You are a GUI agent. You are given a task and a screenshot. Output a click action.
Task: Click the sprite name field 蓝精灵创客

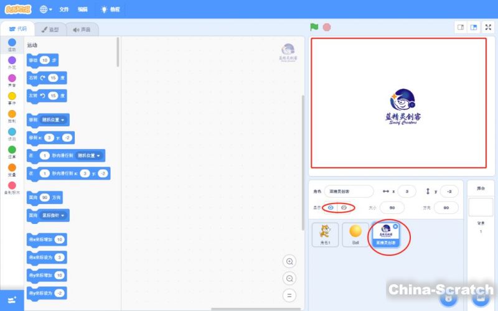tap(349, 191)
